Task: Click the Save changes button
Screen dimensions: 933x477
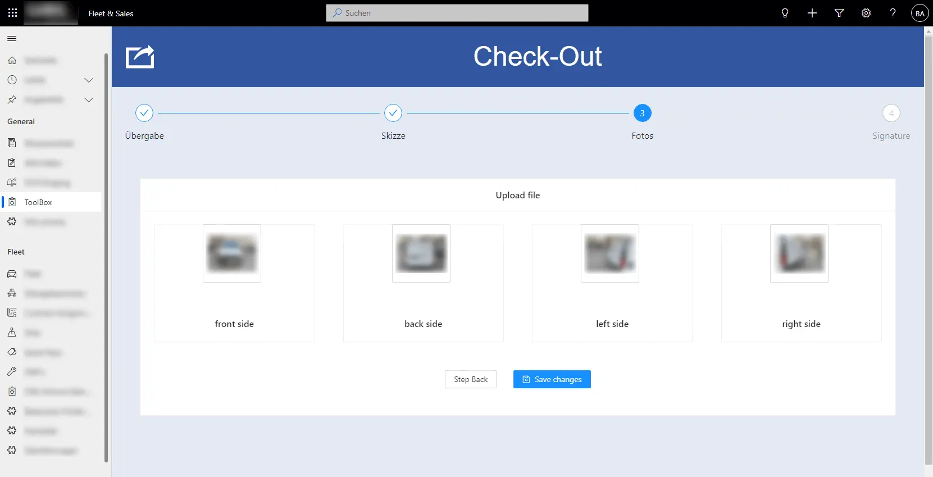Action: tap(552, 379)
